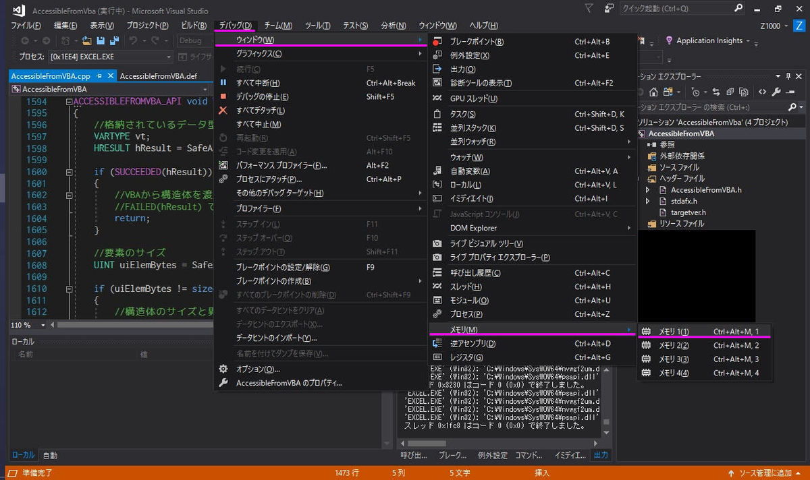Choose ブレークポイントの設定/解除(G)
The image size is (810, 480).
[321, 267]
